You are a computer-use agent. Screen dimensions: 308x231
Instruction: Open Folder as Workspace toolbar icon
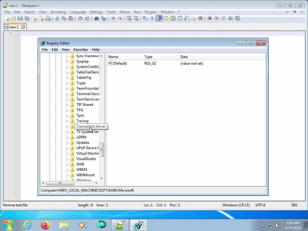click(194, 18)
